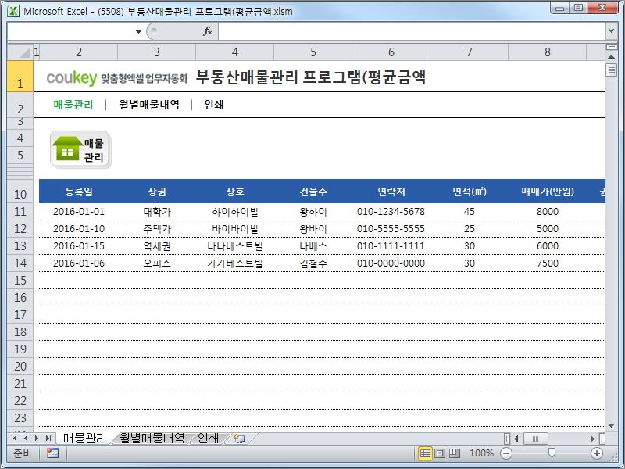Go to the next sheet tab
This screenshot has width=625, height=469.
pyautogui.click(x=37, y=439)
